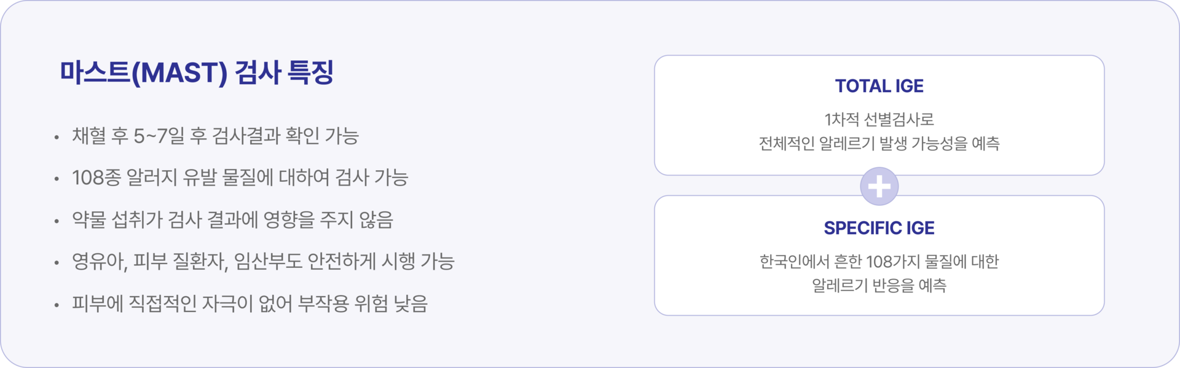Open the TOTAL IGE card

click(x=879, y=115)
